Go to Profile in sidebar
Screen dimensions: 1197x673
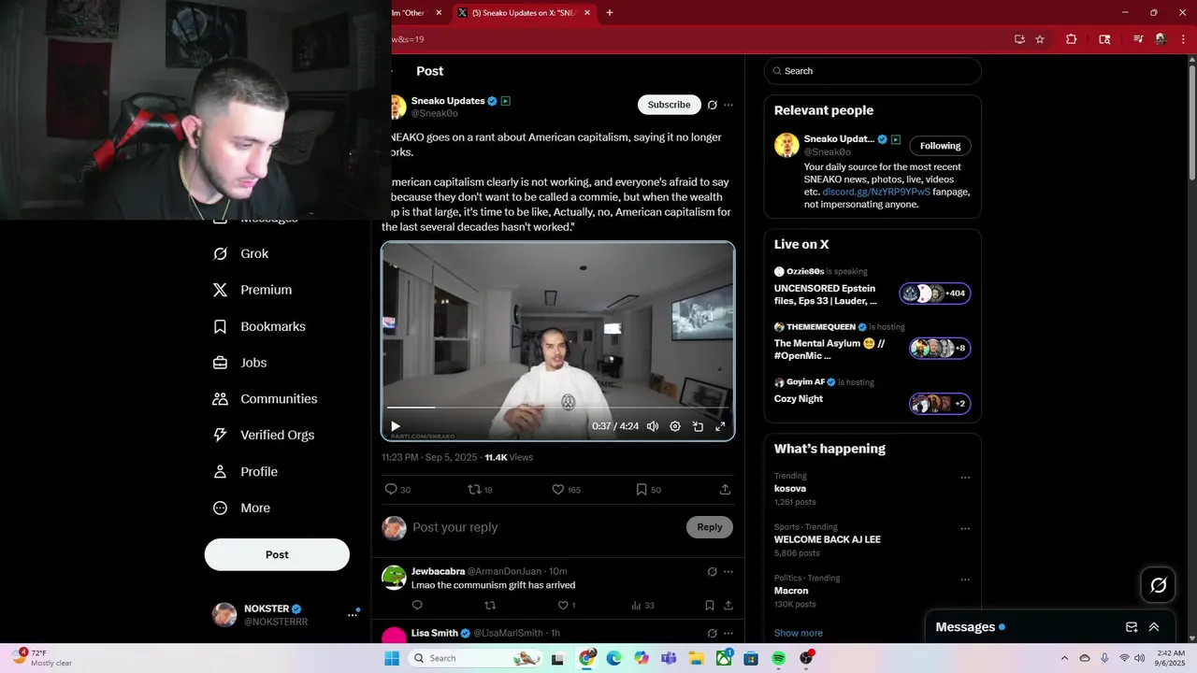click(x=245, y=472)
